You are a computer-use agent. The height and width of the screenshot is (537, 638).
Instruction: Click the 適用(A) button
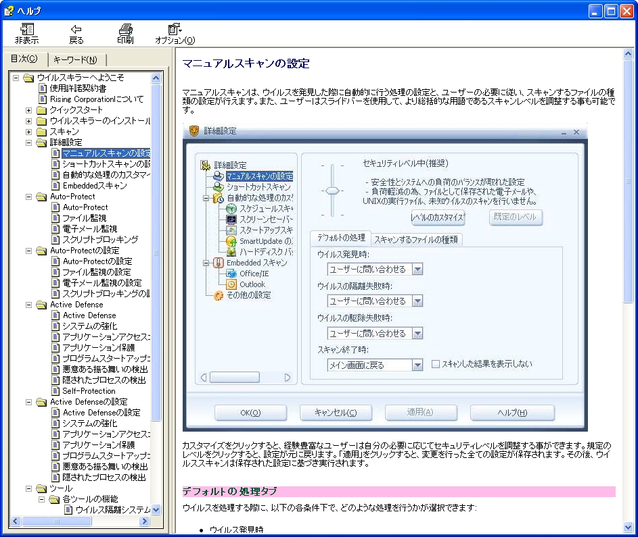click(421, 413)
